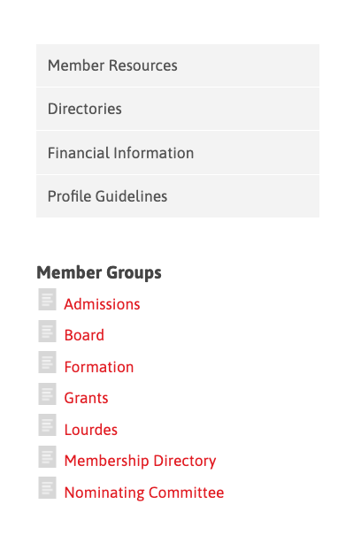Follow the Formation link
The width and height of the screenshot is (361, 550).
coord(99,367)
